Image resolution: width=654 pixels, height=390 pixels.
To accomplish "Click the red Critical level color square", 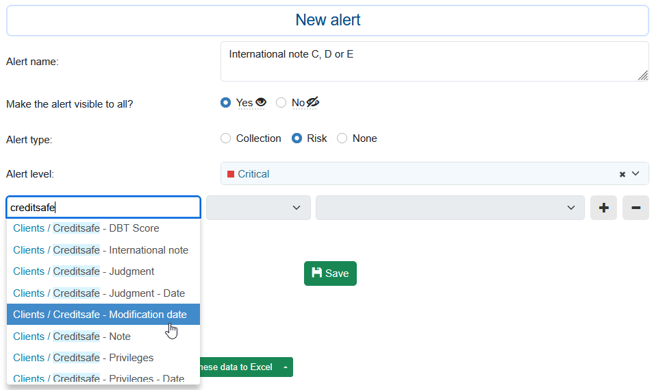I will 231,174.
